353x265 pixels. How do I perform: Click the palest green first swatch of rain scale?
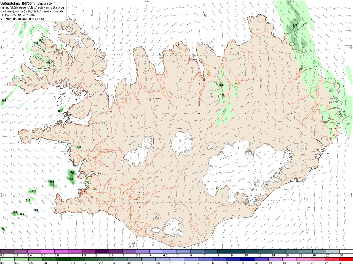[7, 259]
